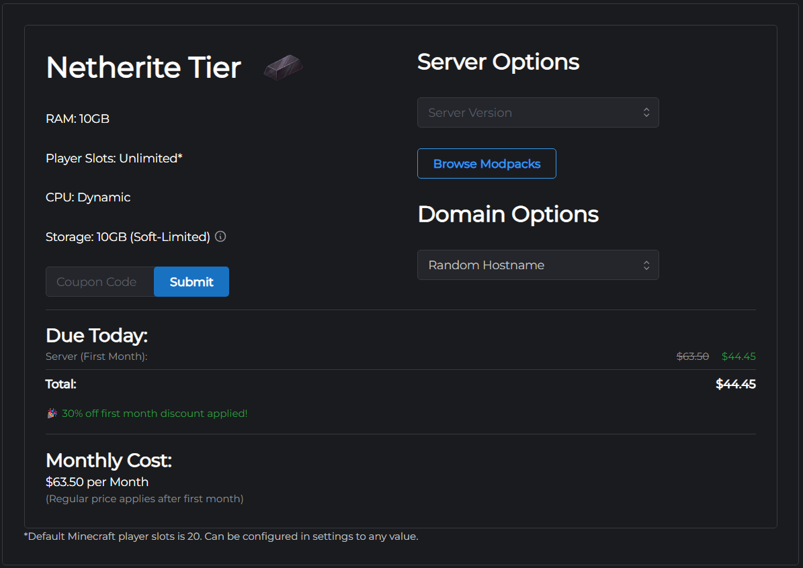The image size is (803, 568).
Task: Click the Due Today: heading
Action: 97,336
